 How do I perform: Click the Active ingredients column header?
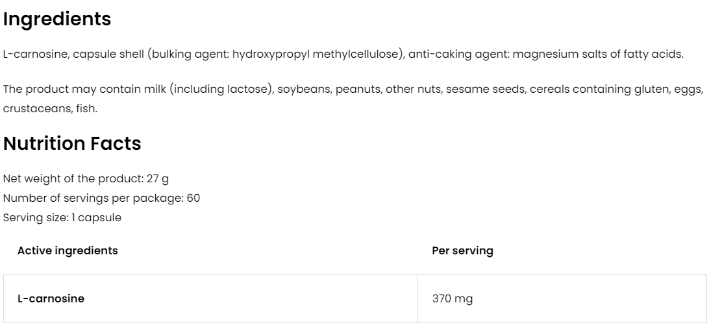[68, 250]
